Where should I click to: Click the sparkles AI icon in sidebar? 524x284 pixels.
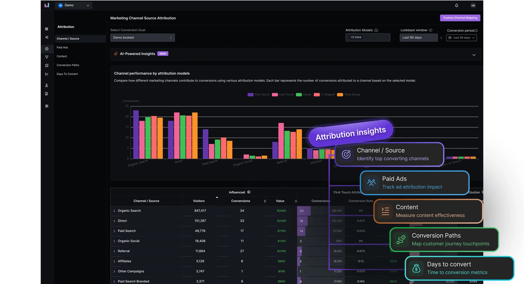(x=47, y=37)
